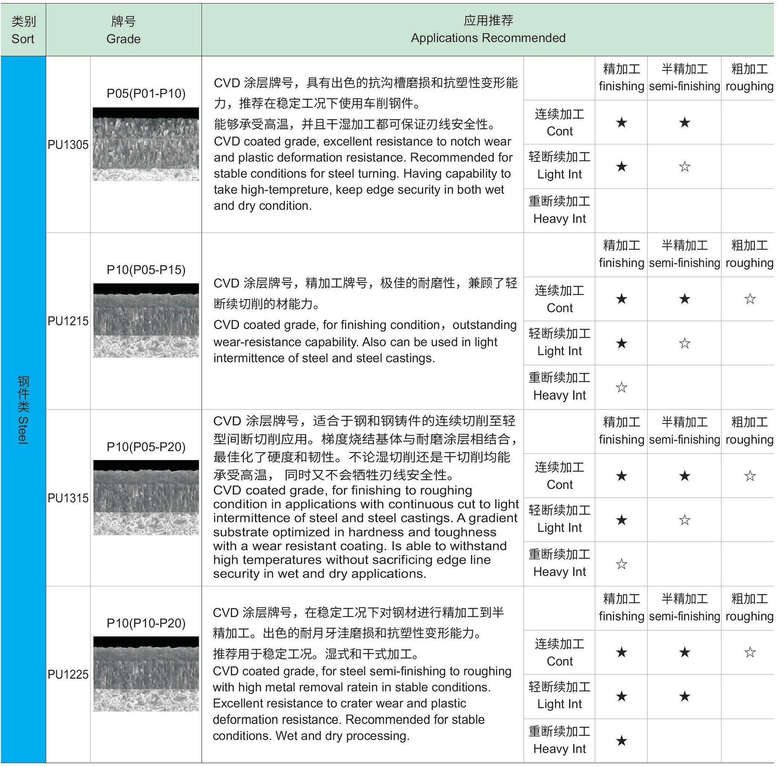Click PU1215 Cont roughing hollow star
777x767 pixels.
750,299
